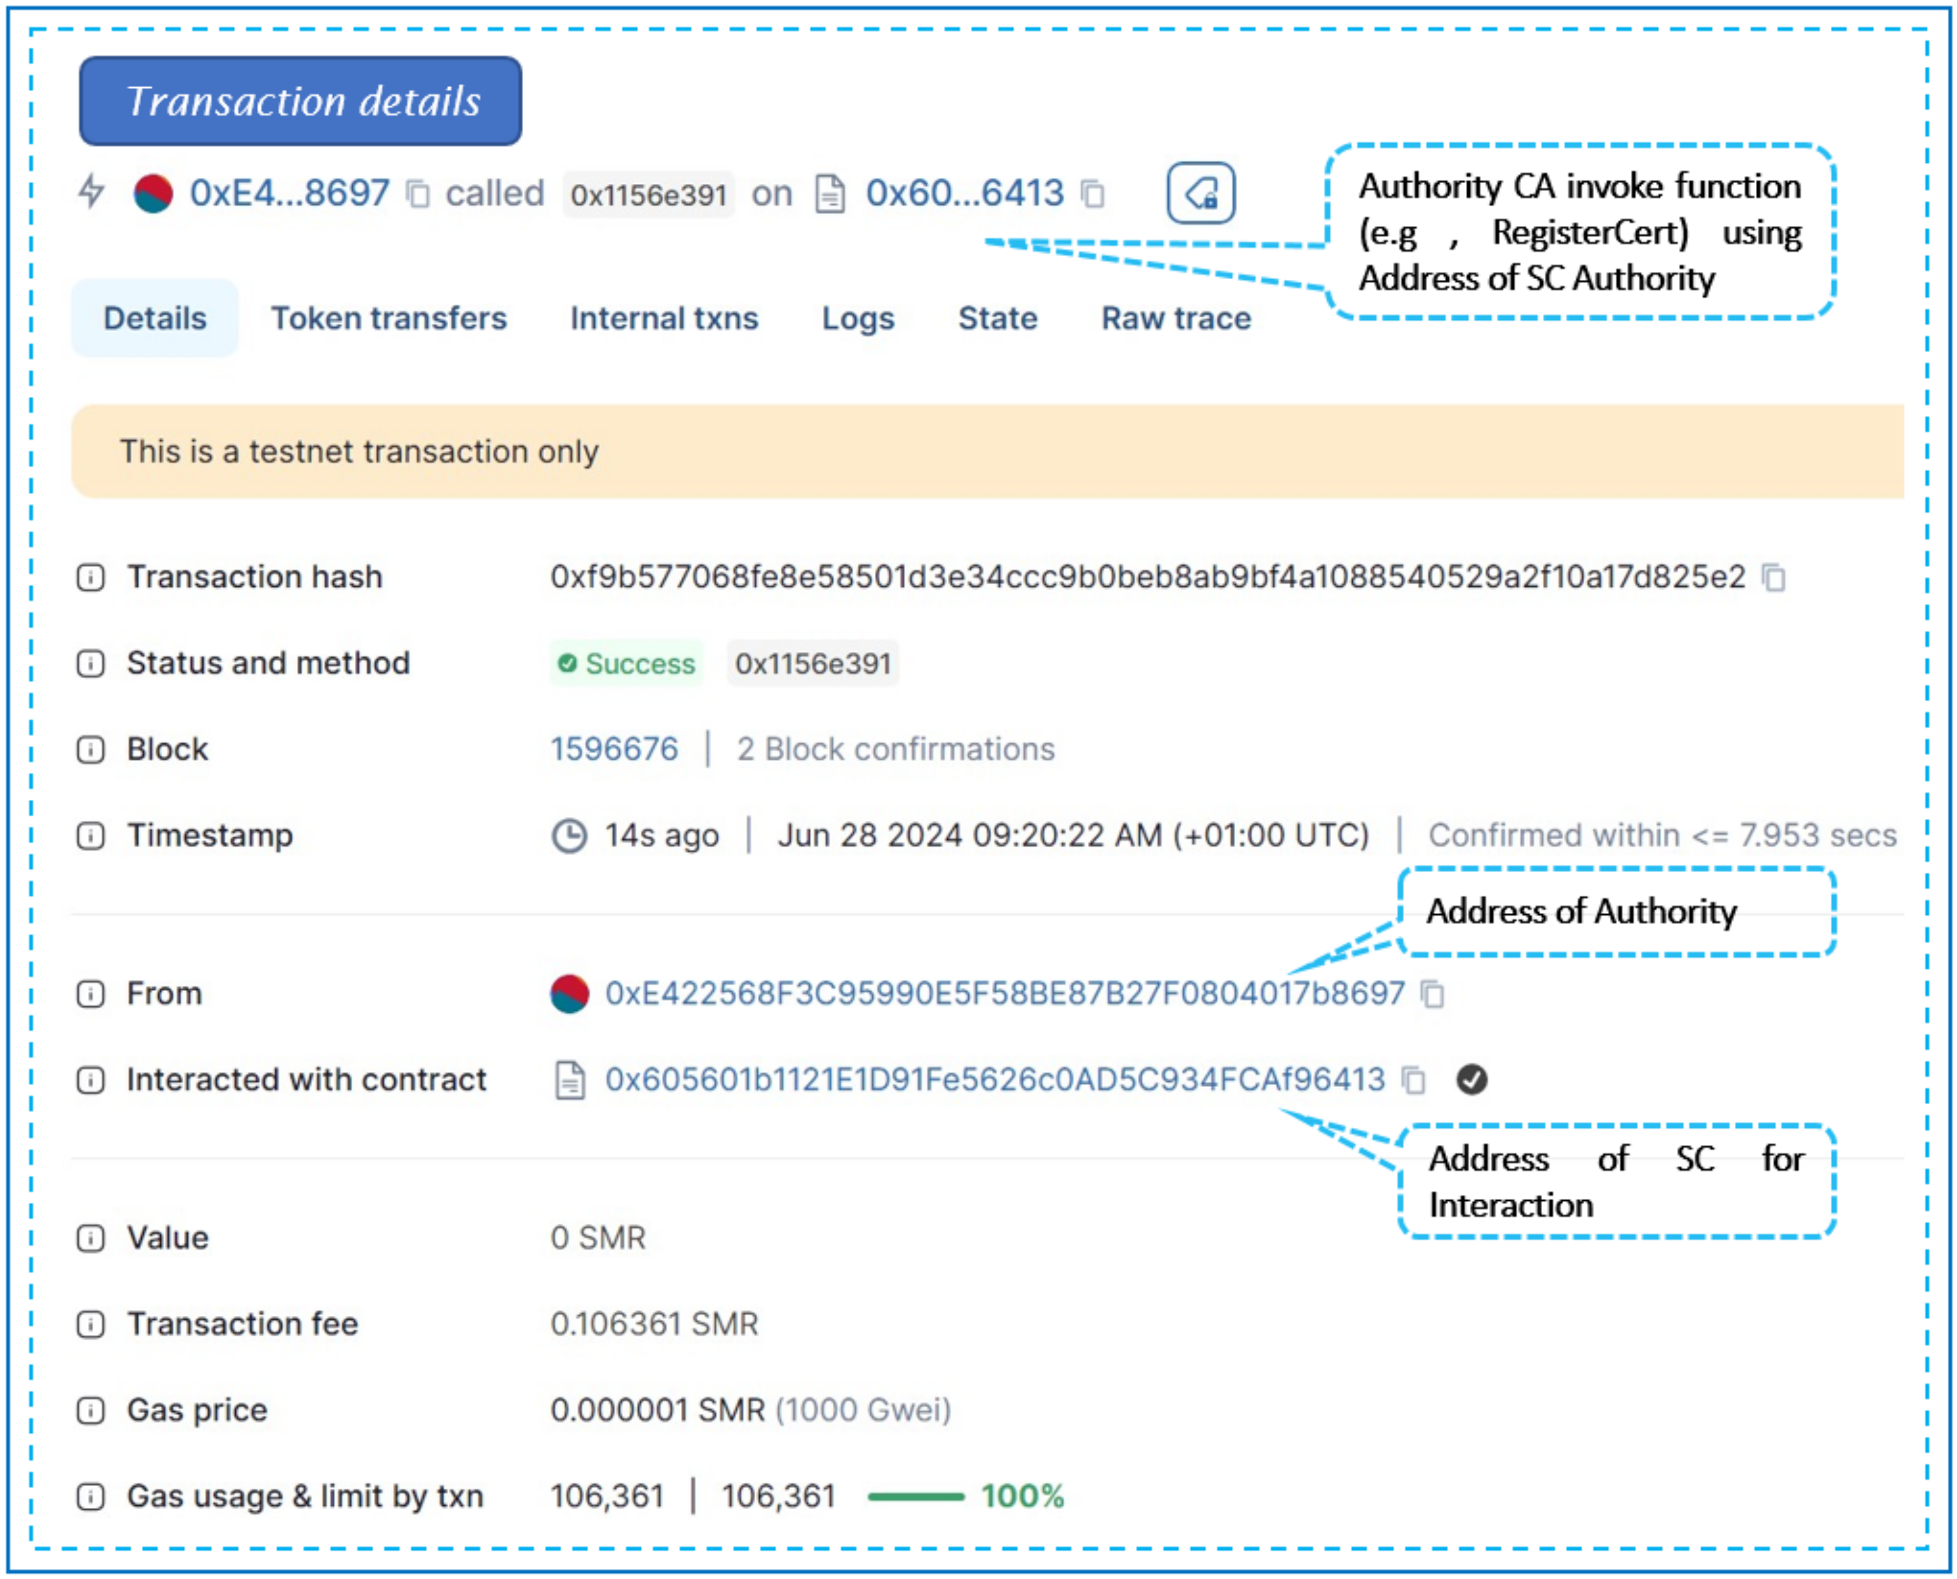Click info icon next to Transaction hash
Viewport: 1957px width, 1579px height.
point(90,578)
